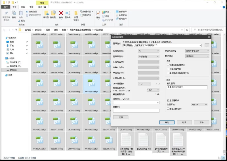Click the 确定 (OK) button
227x161 pixels.
167,122
